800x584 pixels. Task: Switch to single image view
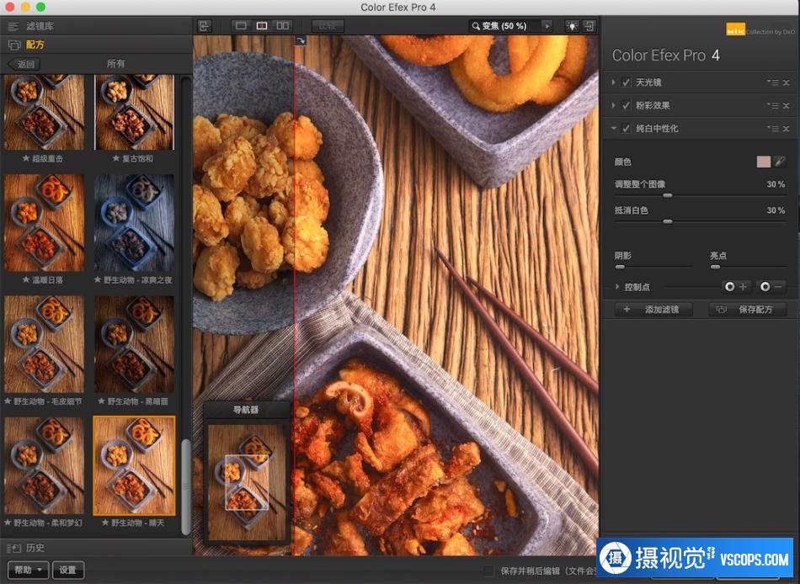(x=242, y=26)
